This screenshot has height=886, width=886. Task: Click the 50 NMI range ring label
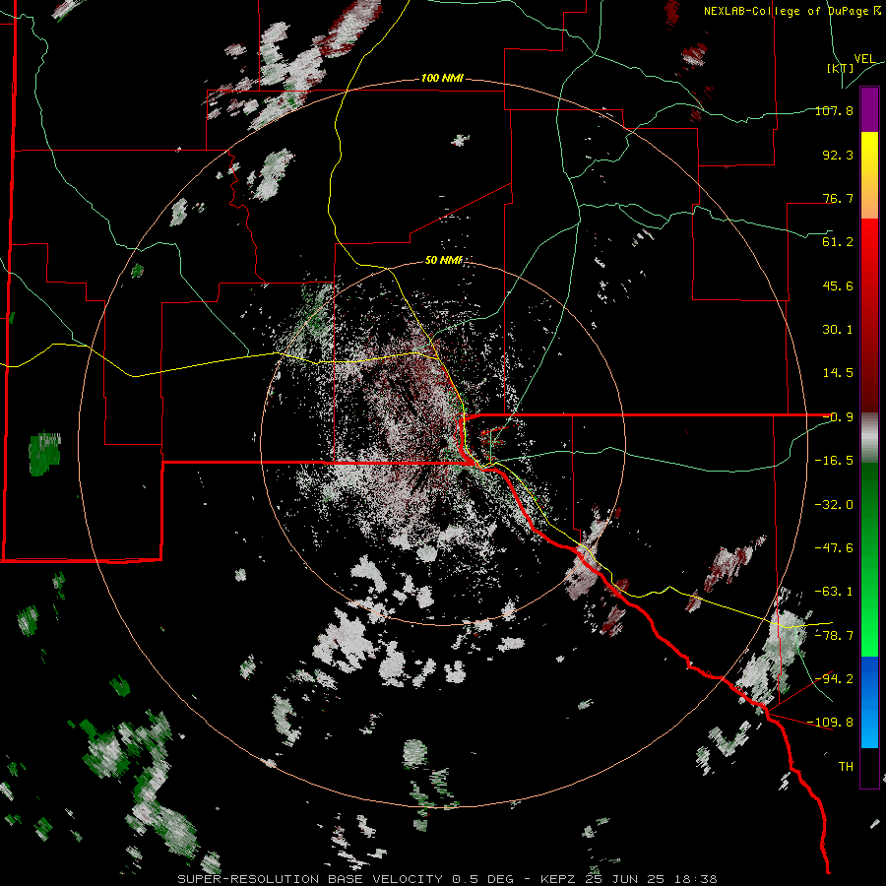tap(444, 260)
